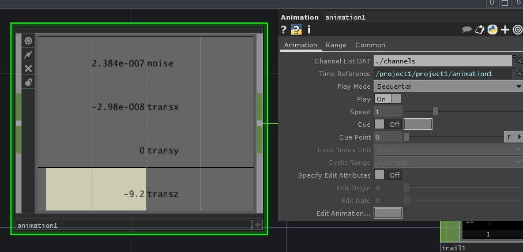Click the Python language icon in parameter header
The width and height of the screenshot is (523, 252).
tap(492, 30)
